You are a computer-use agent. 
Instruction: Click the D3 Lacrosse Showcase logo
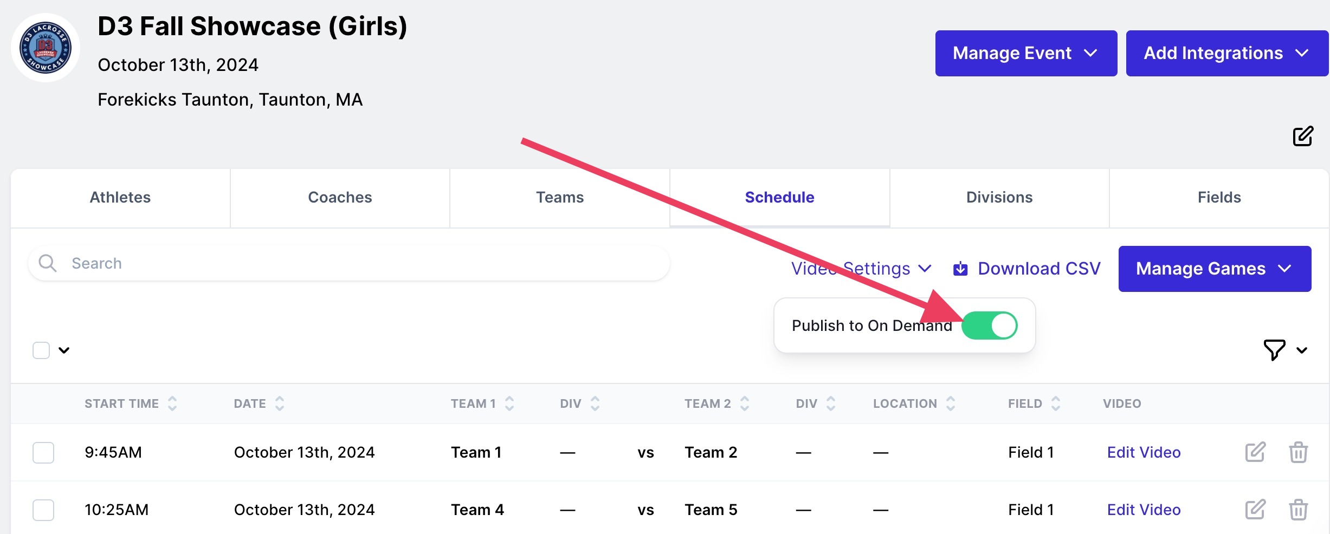coord(46,48)
